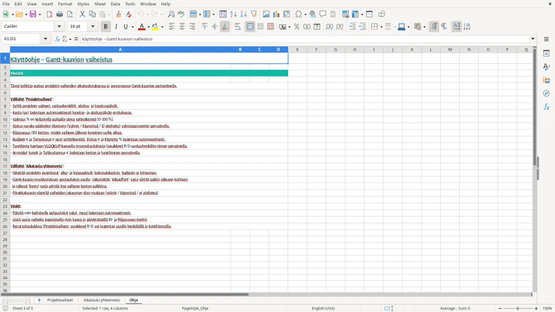Open sidebar Gallery panel
The height and width of the screenshot is (312, 555).
click(x=546, y=80)
